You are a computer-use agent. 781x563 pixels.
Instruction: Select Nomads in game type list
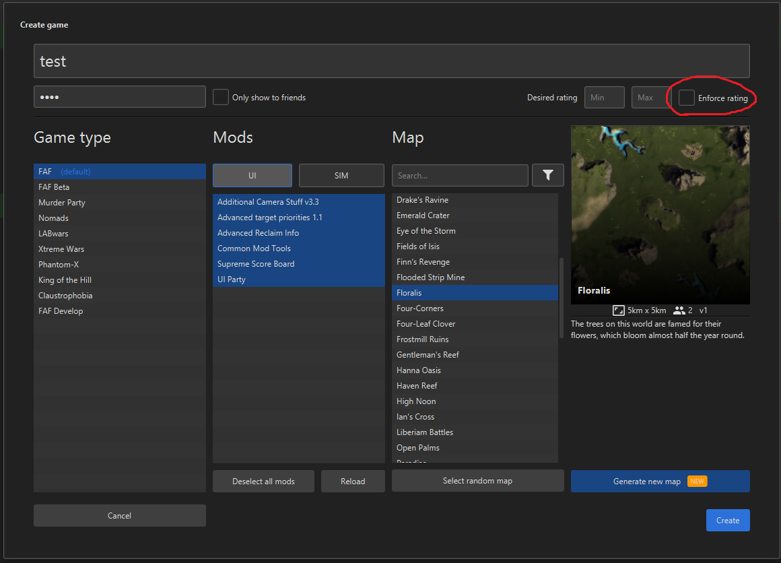(x=120, y=218)
